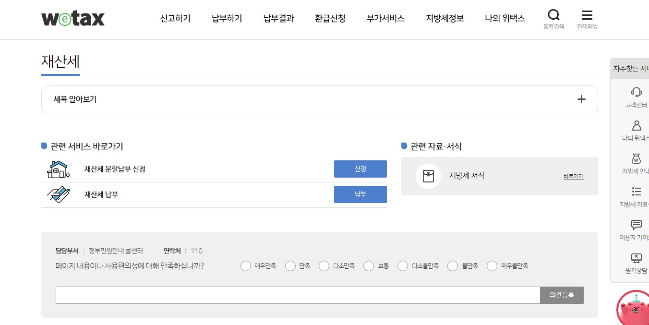The image size is (649, 325).
Task: Click the 신청 button for 재산세 분할납부
Action: [360, 169]
